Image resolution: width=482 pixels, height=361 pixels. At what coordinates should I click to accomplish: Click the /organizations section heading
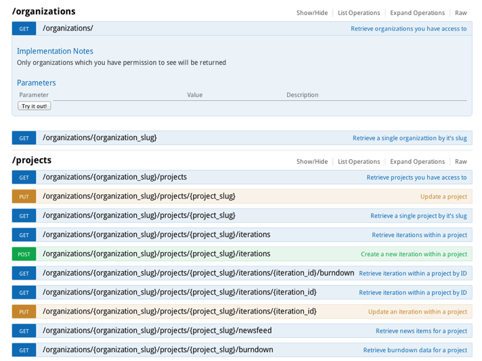tap(44, 12)
